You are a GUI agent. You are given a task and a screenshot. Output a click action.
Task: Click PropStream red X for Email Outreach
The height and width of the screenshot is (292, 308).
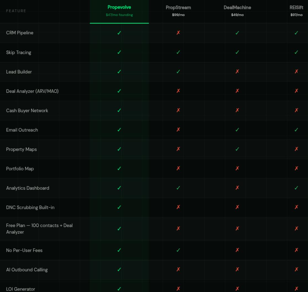pos(178,130)
